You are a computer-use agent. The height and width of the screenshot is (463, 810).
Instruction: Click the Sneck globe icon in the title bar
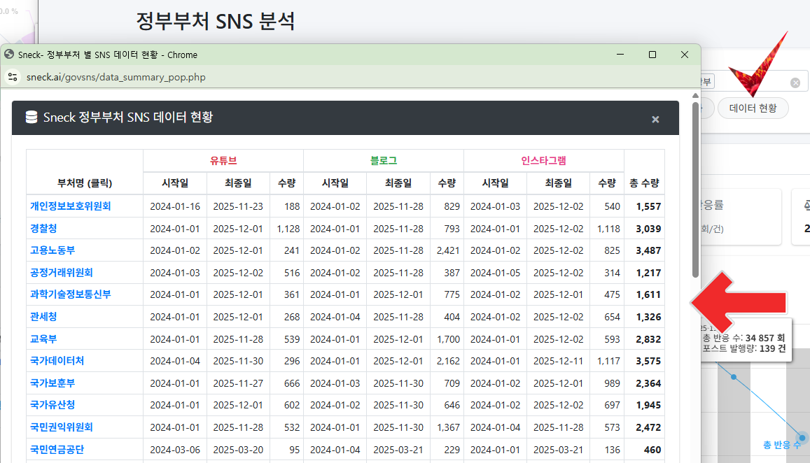pos(9,55)
